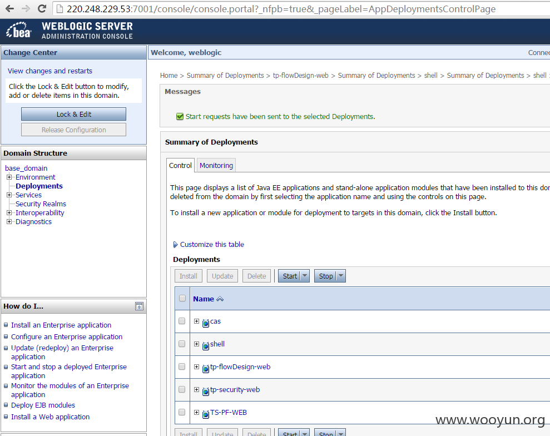This screenshot has height=436, width=550.
Task: Select Deployments in Domain Structure
Action: pyautogui.click(x=39, y=186)
